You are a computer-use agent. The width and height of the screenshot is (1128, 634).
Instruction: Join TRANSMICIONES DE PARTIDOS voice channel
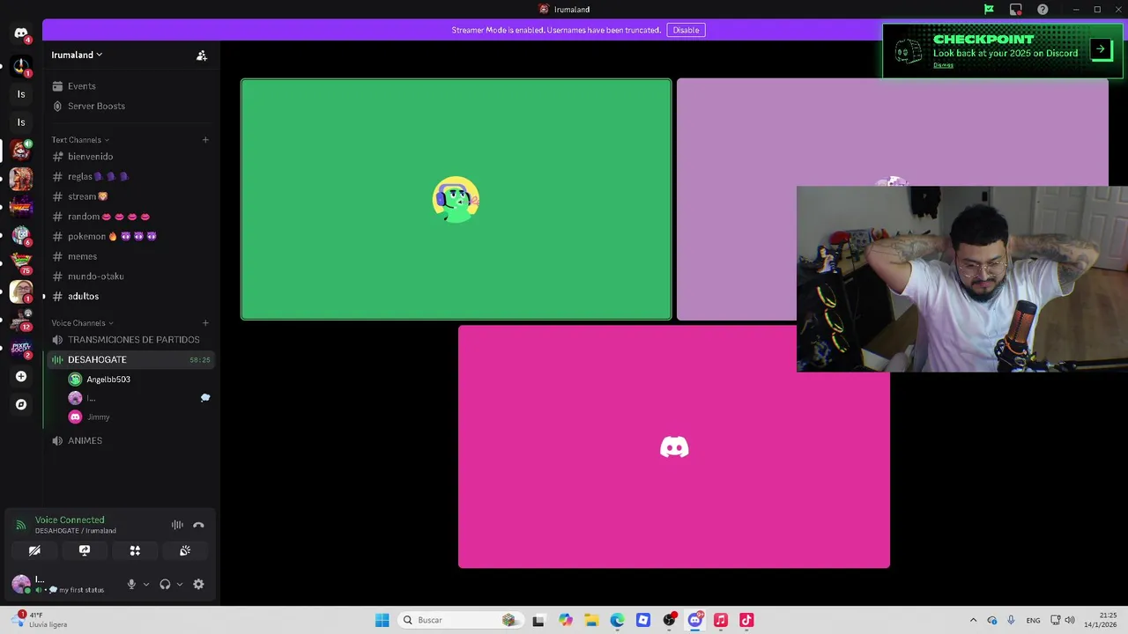130,340
